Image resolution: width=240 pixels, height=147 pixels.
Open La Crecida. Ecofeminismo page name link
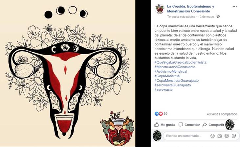pos(190,9)
